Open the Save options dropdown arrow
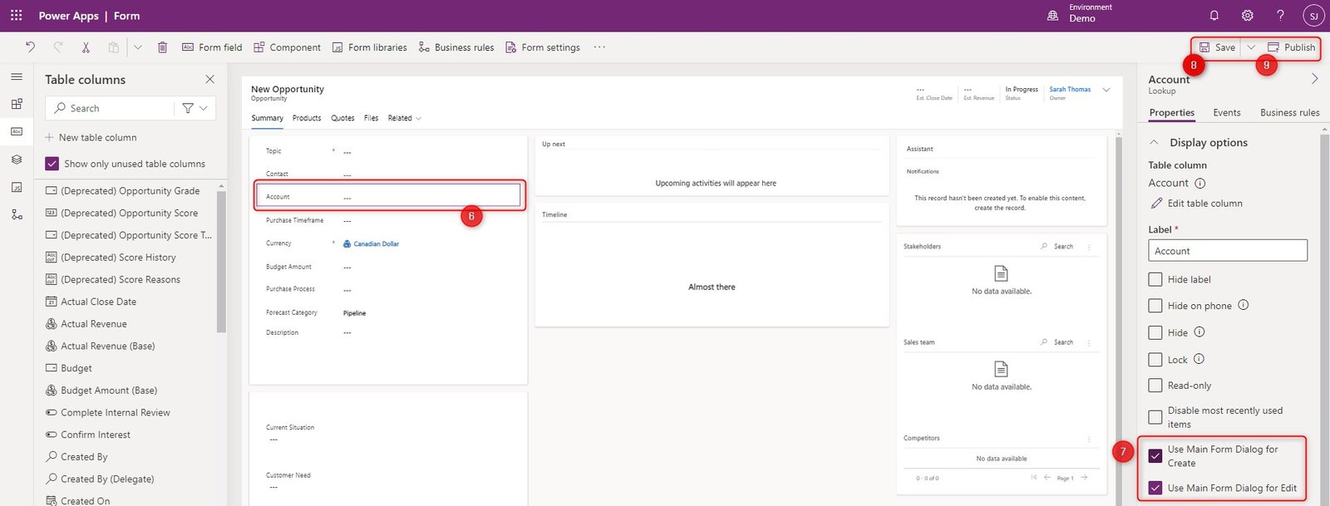Screen dimensions: 1330x506 pos(1251,47)
